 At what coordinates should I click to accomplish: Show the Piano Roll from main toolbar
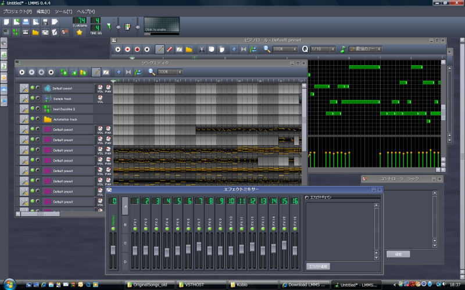click(x=26, y=32)
